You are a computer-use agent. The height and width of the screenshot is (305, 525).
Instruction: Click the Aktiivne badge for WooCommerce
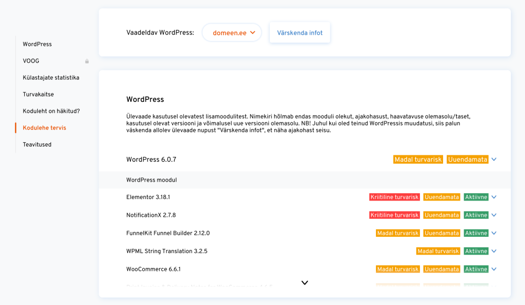(x=476, y=269)
